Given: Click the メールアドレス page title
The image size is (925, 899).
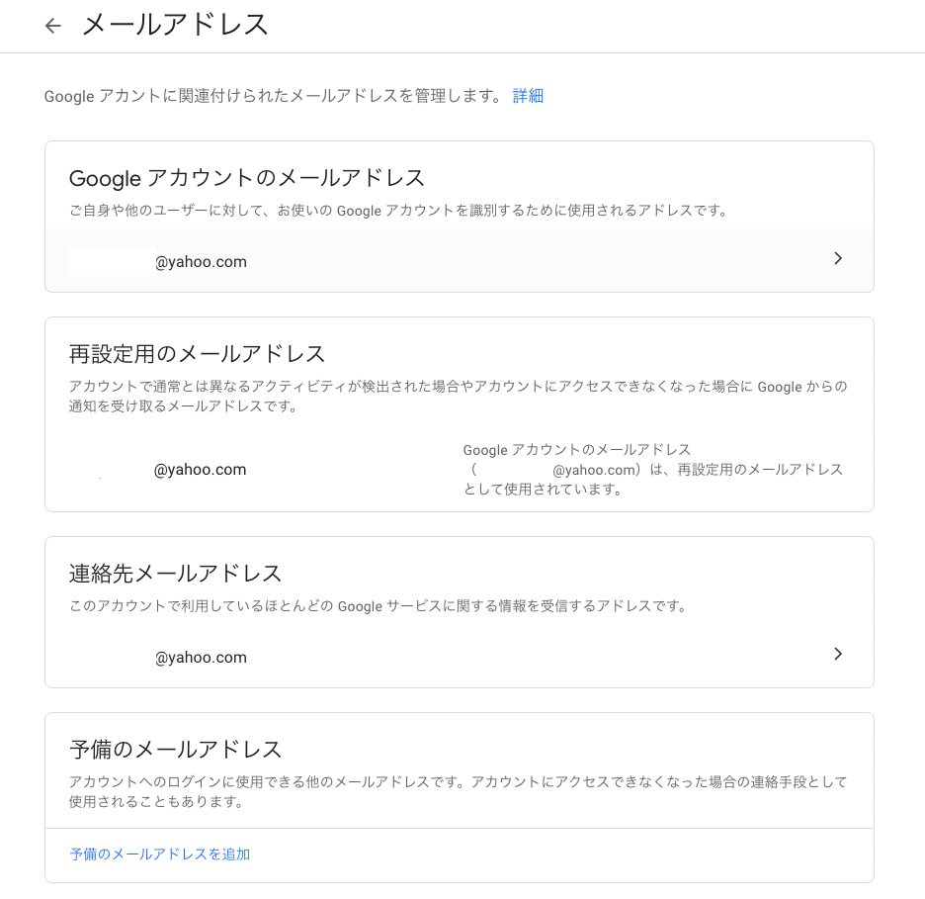Looking at the screenshot, I should click(x=174, y=24).
